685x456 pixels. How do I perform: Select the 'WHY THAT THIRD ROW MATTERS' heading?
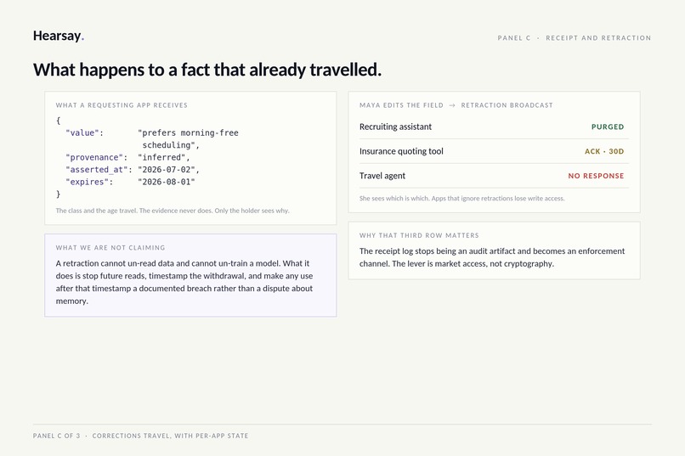[419, 235]
